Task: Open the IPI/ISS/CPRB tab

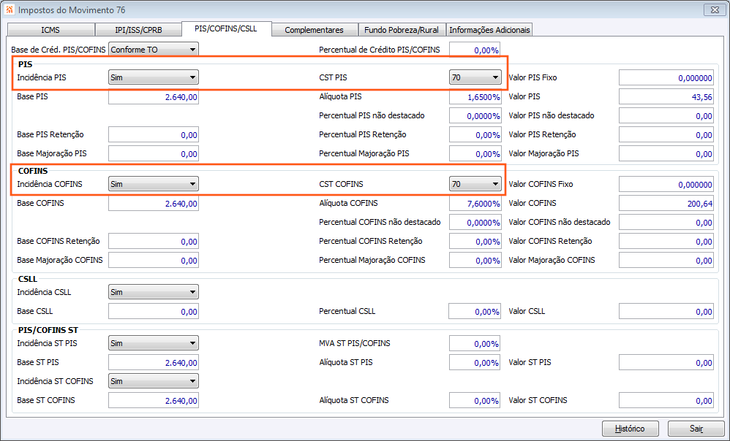Action: tap(138, 30)
